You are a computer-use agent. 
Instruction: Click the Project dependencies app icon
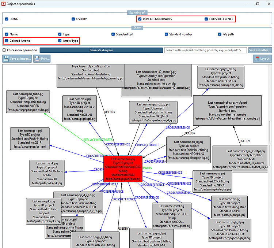point(3,4)
